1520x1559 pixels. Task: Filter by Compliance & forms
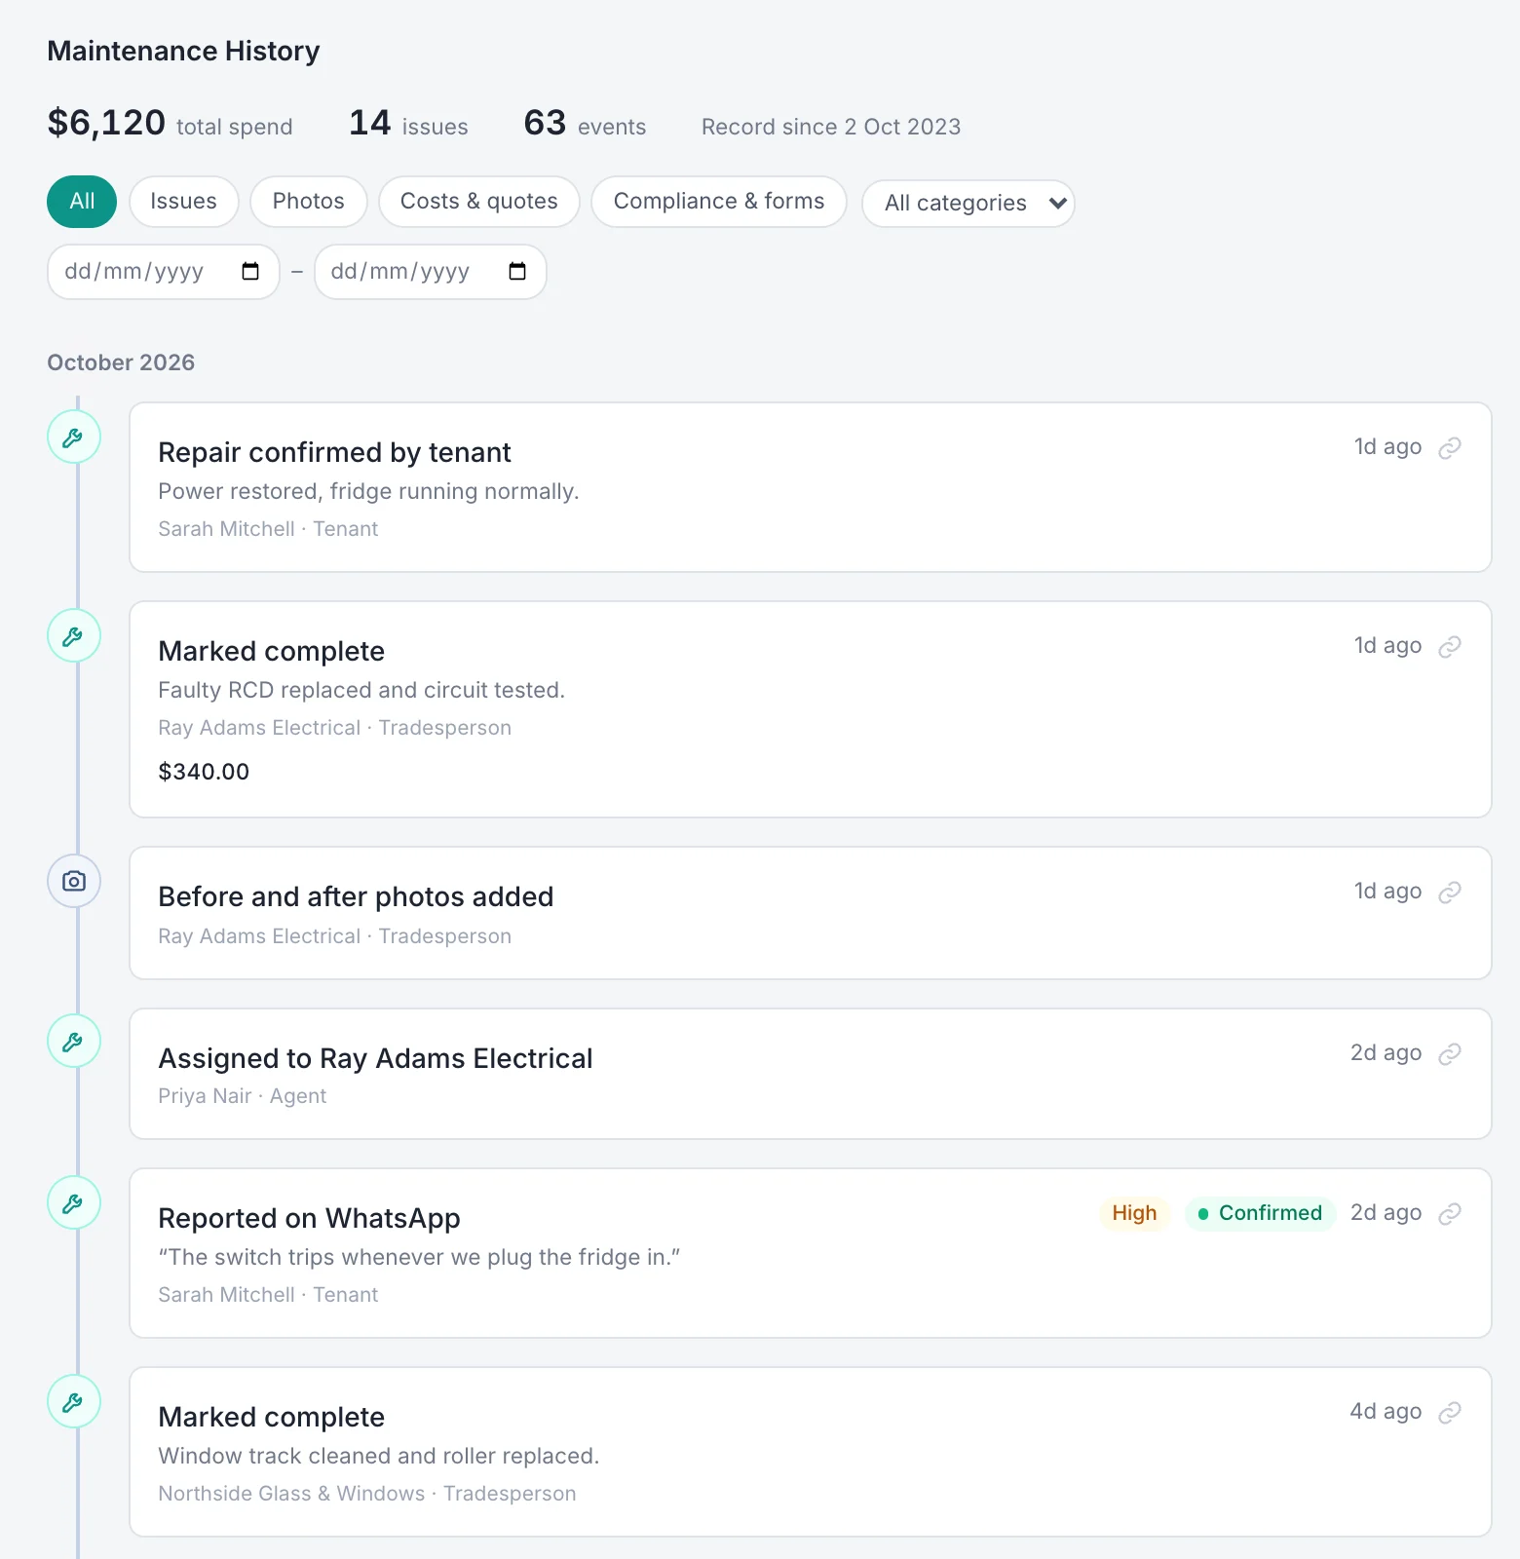coord(719,202)
